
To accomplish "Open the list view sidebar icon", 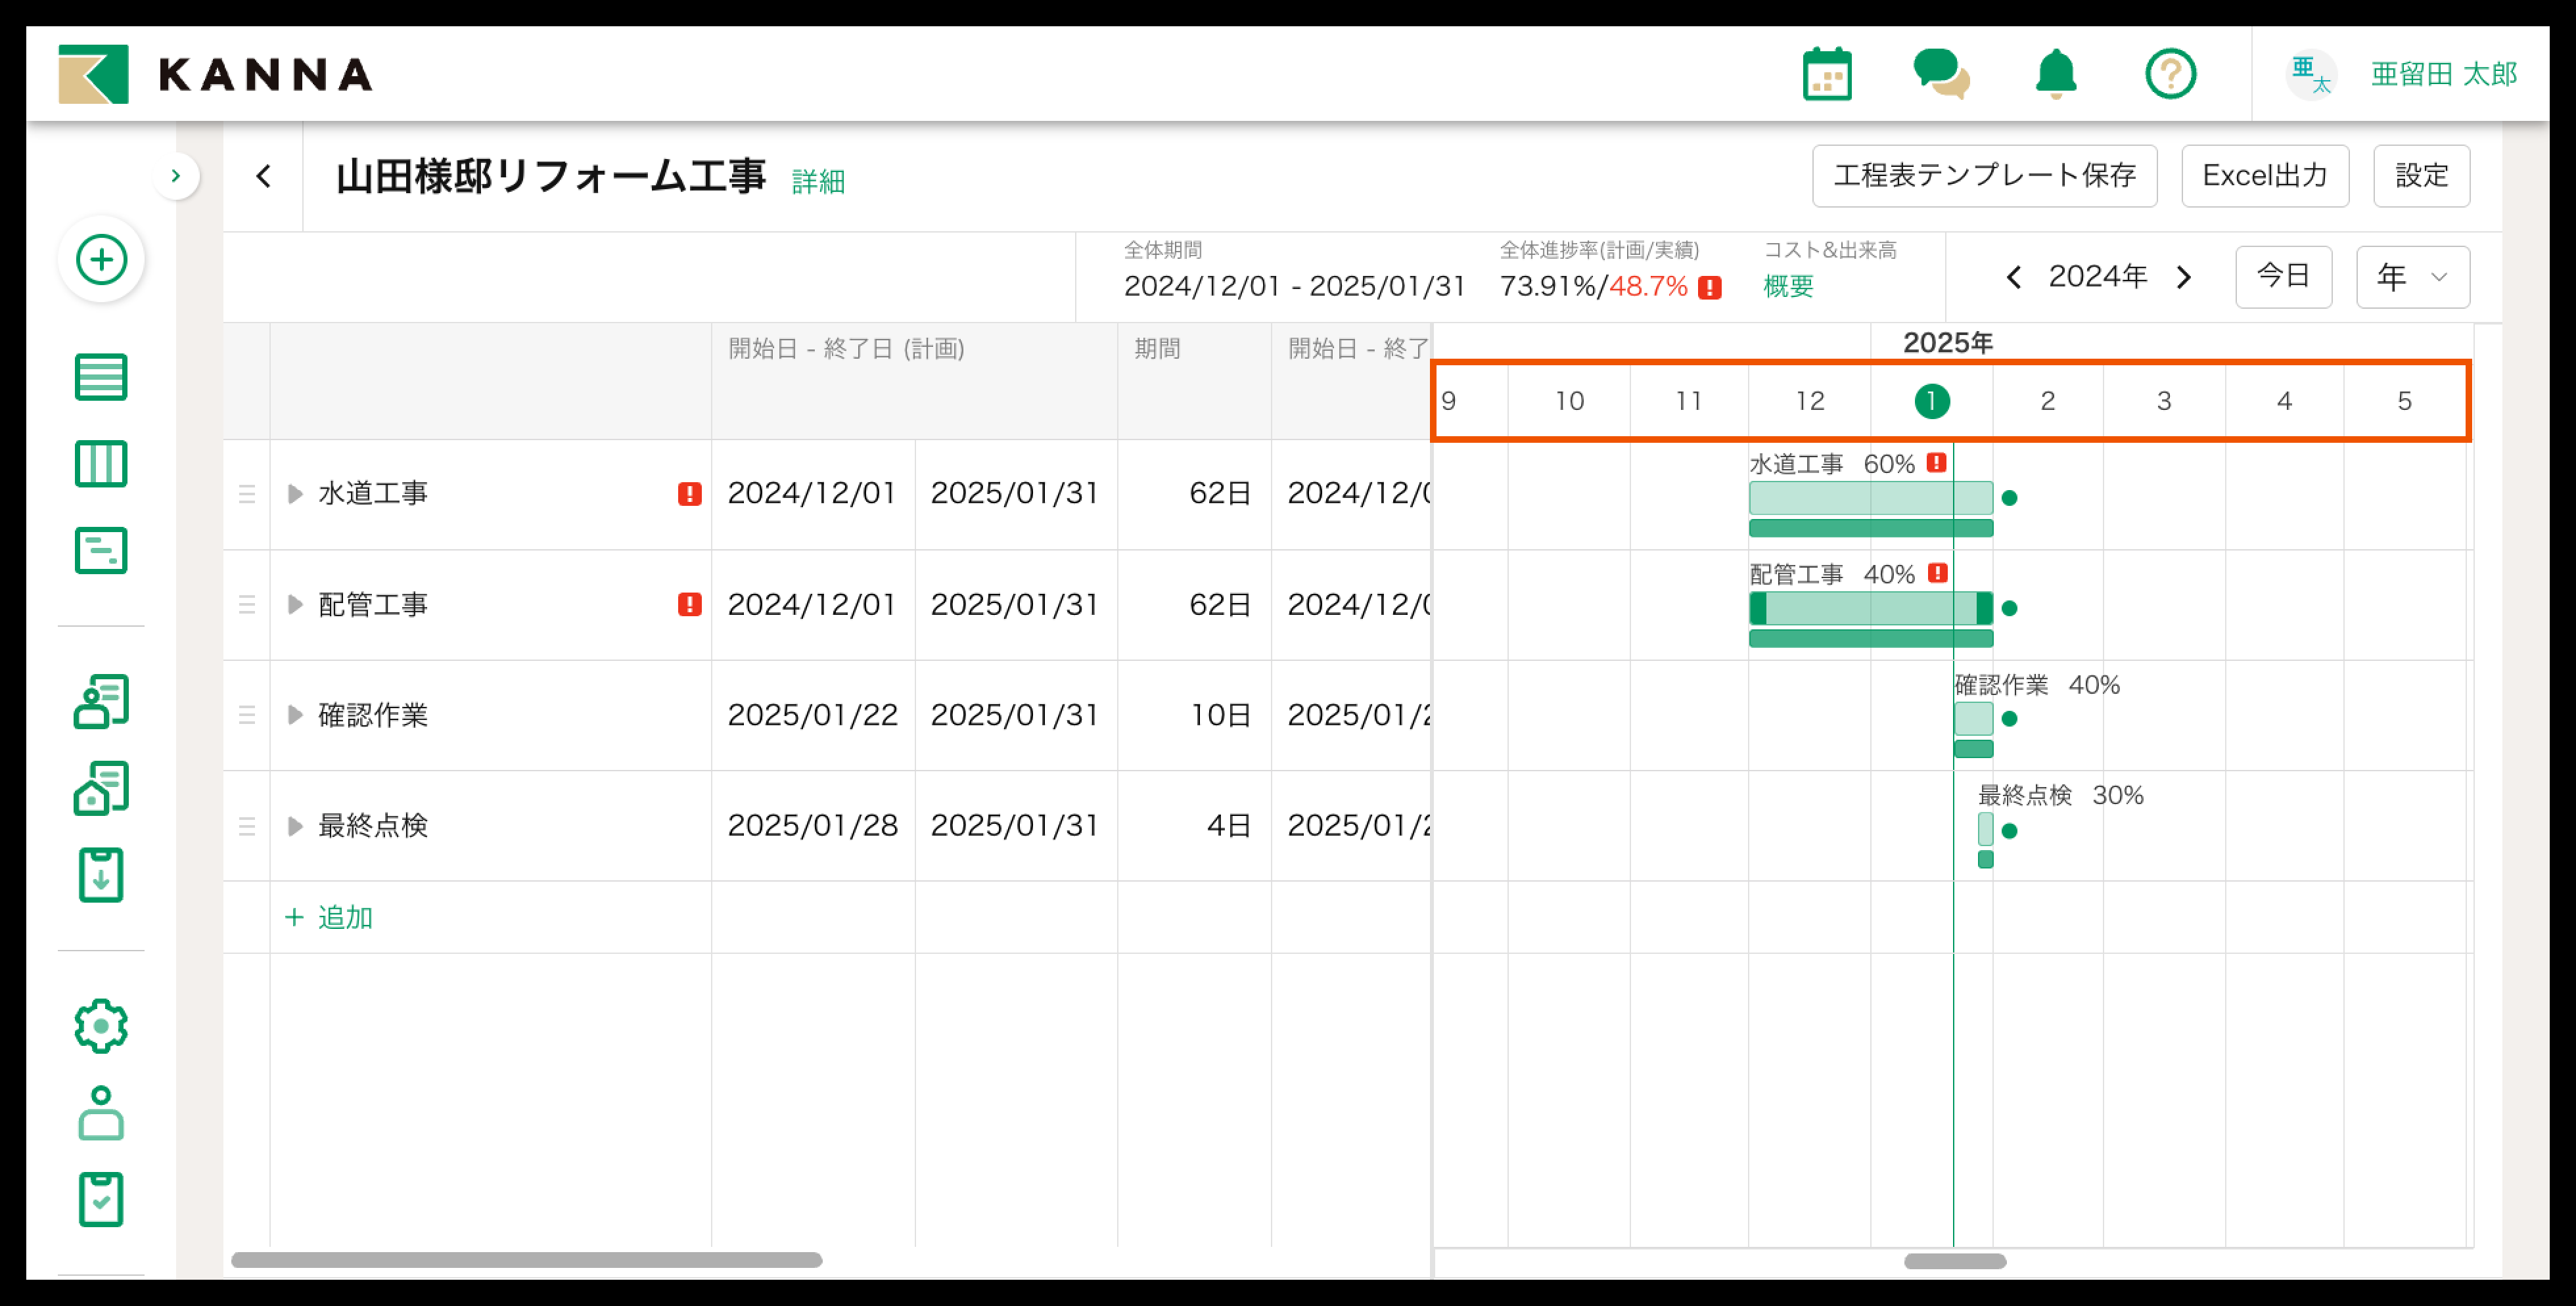I will pos(101,377).
